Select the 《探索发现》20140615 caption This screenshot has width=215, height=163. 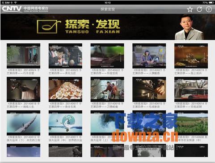[x=149, y=105]
